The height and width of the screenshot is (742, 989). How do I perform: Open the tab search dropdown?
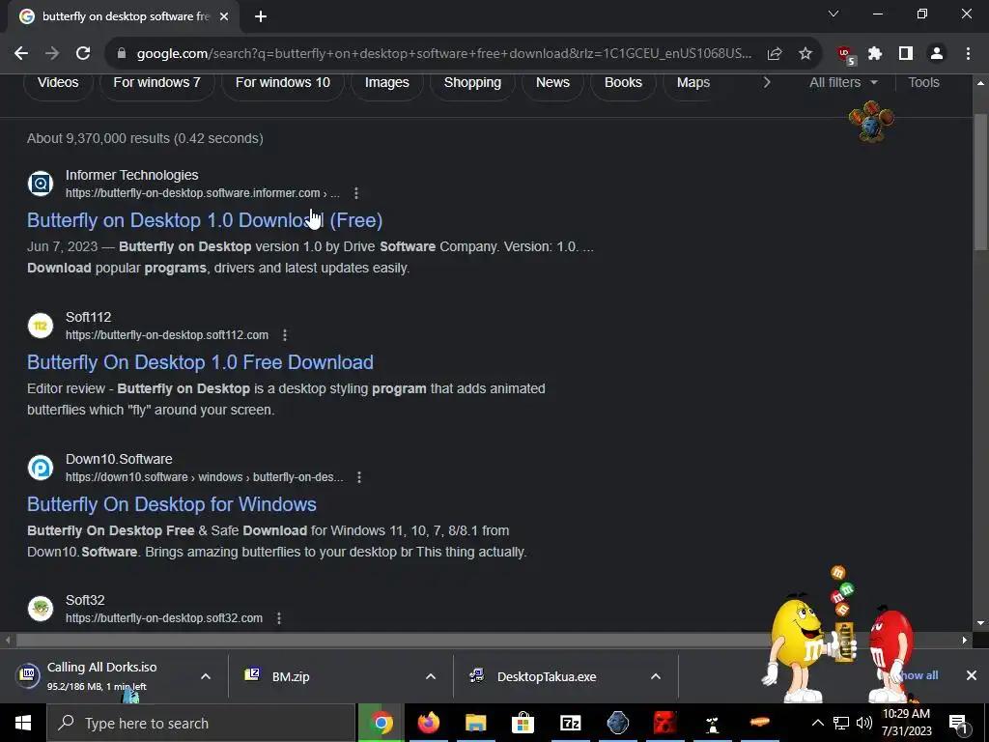[x=834, y=14]
